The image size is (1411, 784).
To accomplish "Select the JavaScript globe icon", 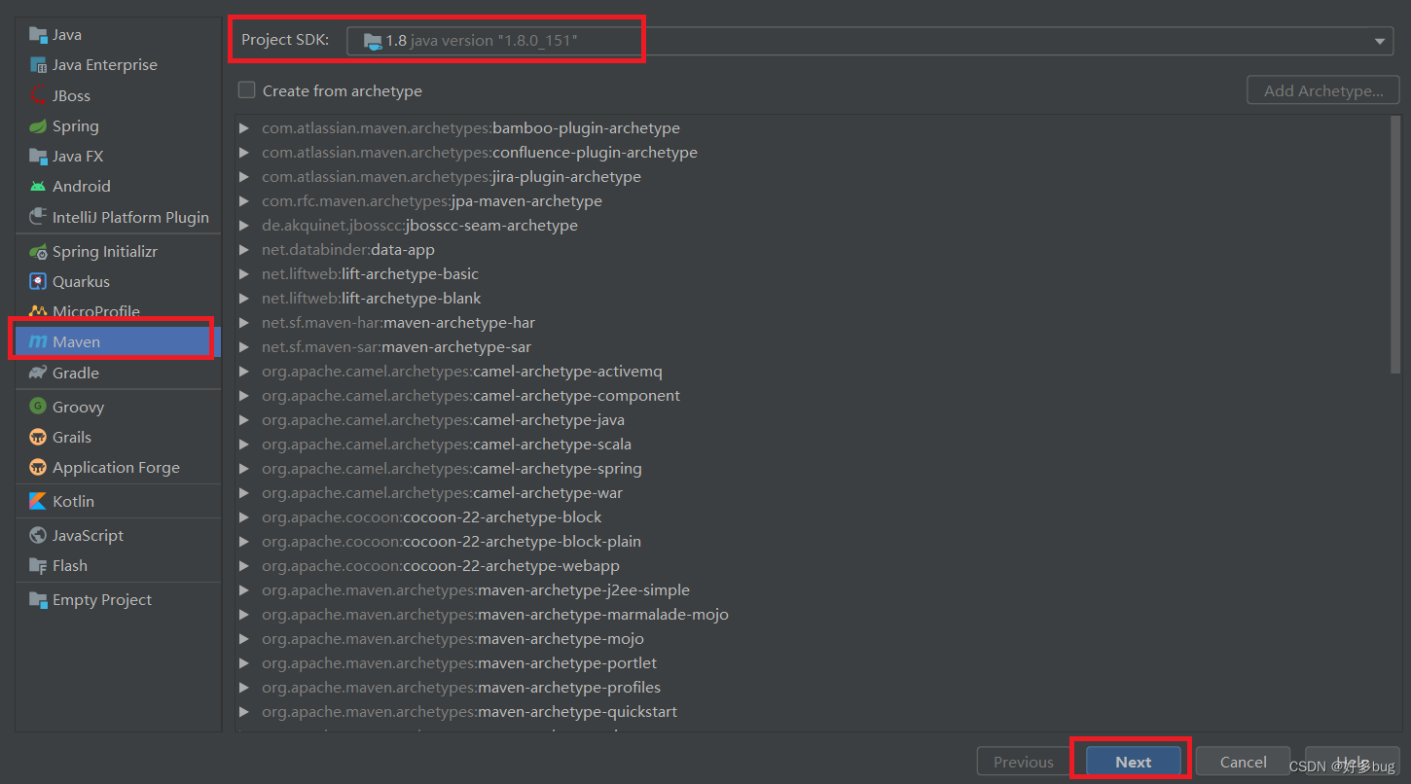I will pos(38,535).
